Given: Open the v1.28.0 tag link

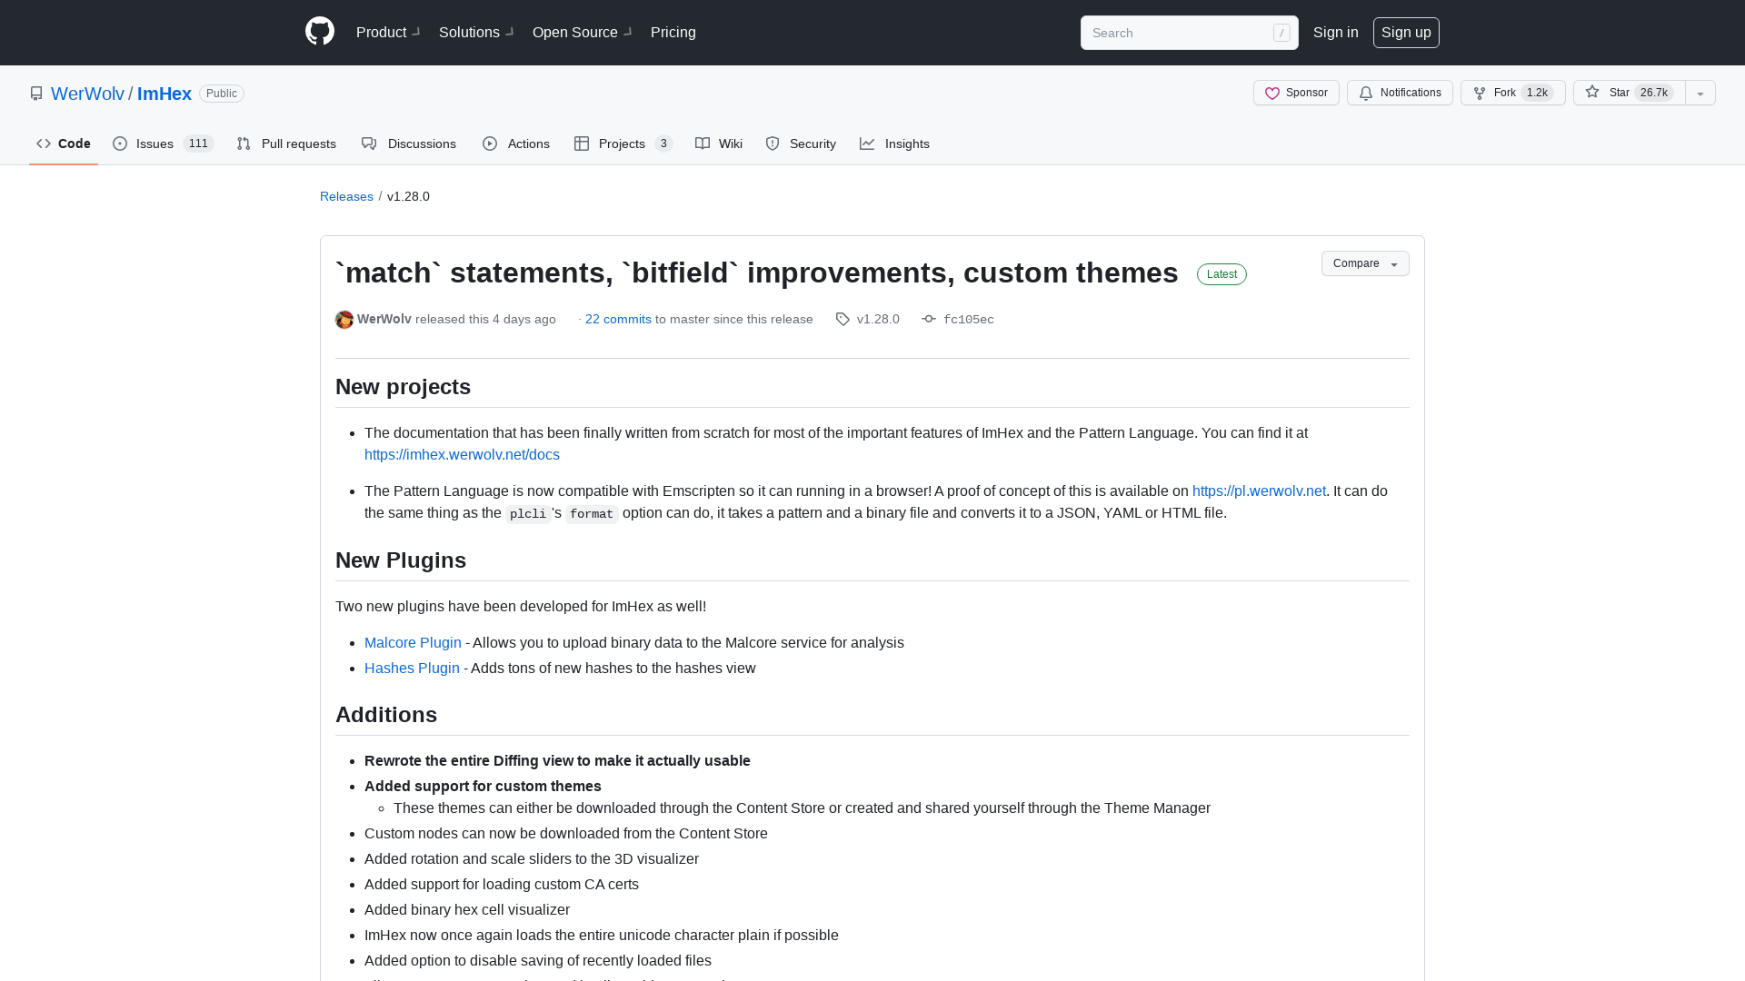Looking at the screenshot, I should click(x=878, y=319).
